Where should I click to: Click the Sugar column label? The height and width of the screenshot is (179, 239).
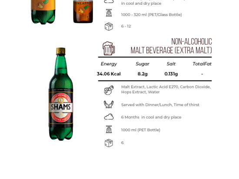click(x=143, y=64)
